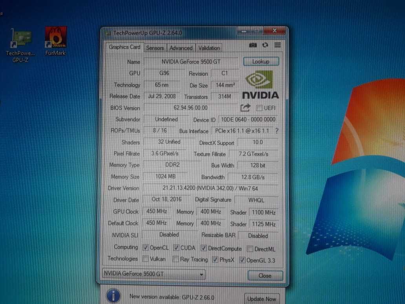
Task: Click the BIOS export share icon
Action: (x=245, y=108)
